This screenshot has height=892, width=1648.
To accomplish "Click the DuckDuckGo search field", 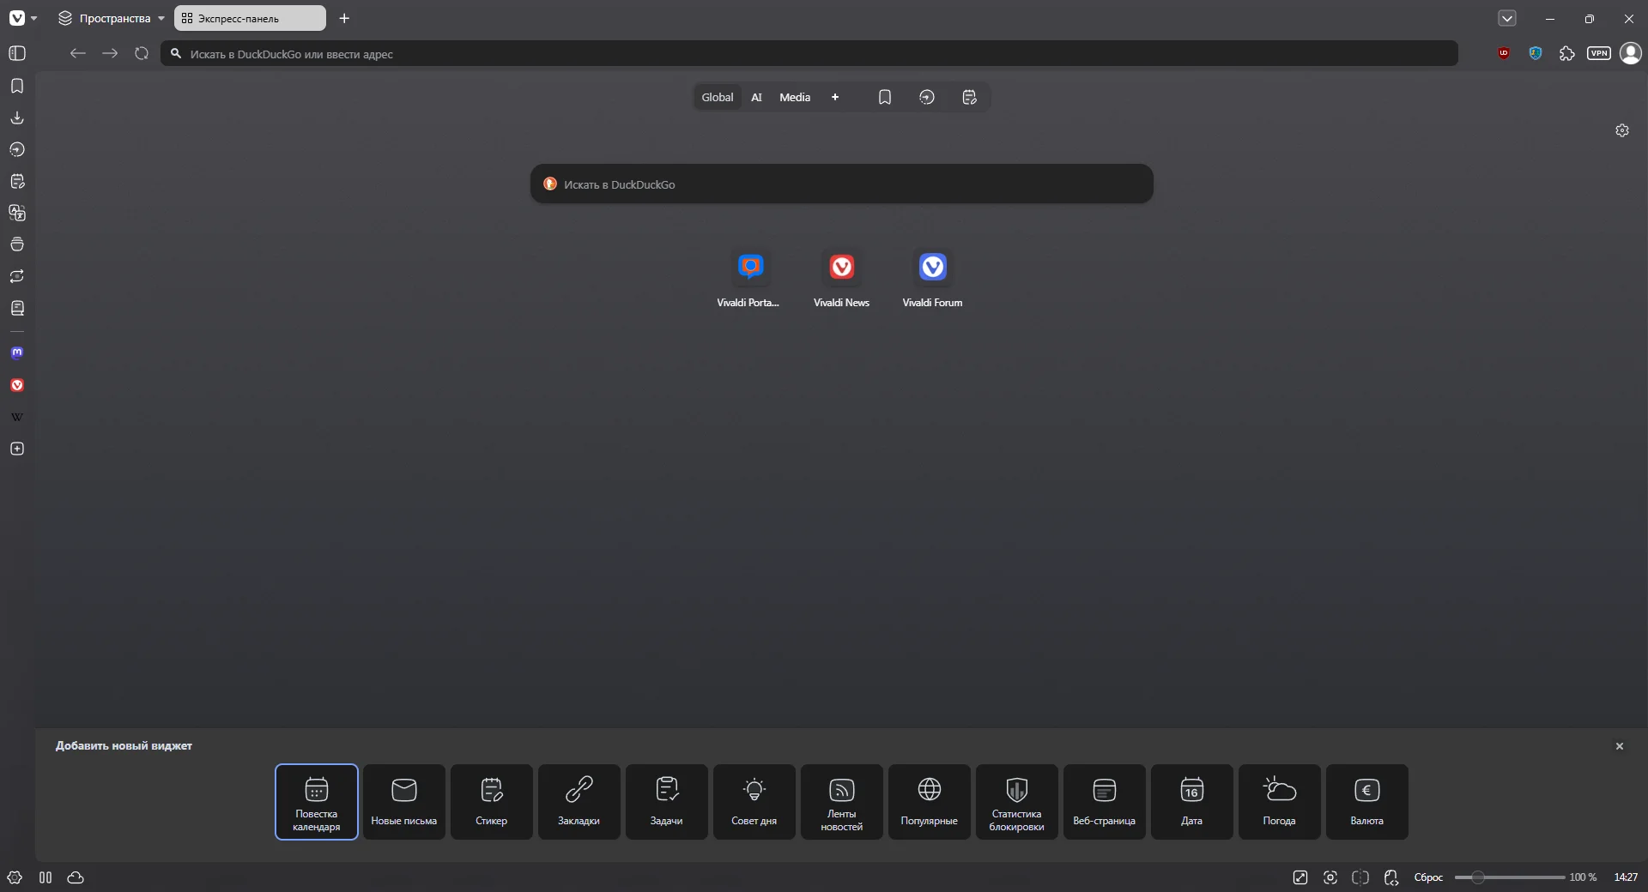I will (842, 184).
